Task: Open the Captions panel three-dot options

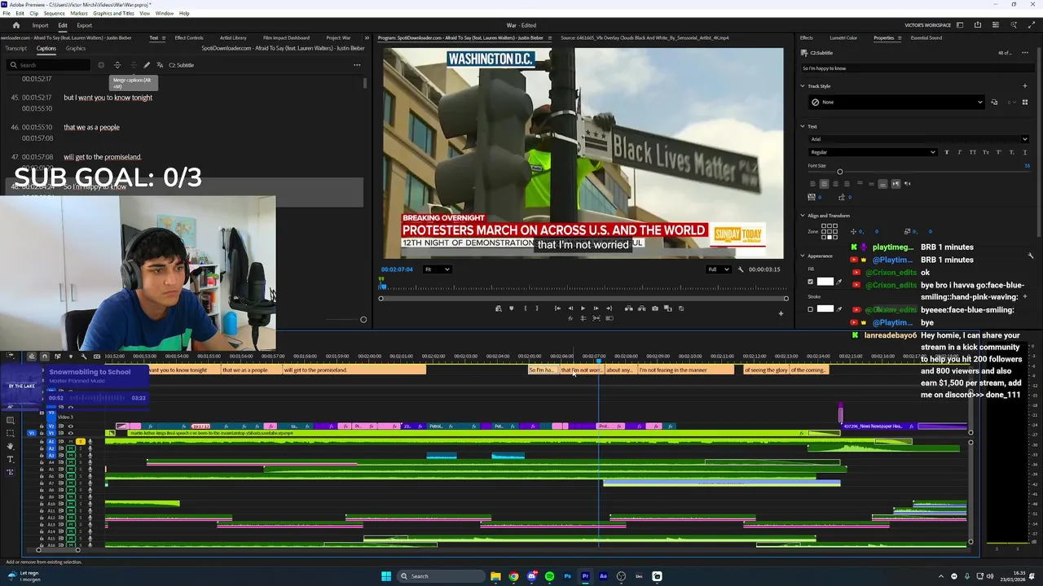Action: [357, 65]
